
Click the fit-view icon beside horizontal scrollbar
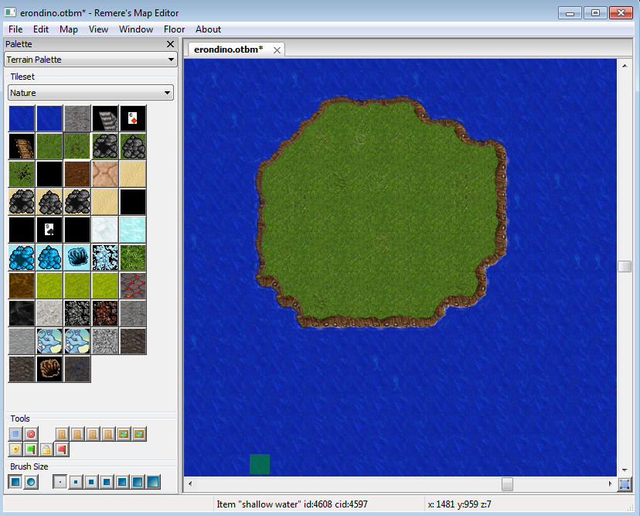pos(624,484)
